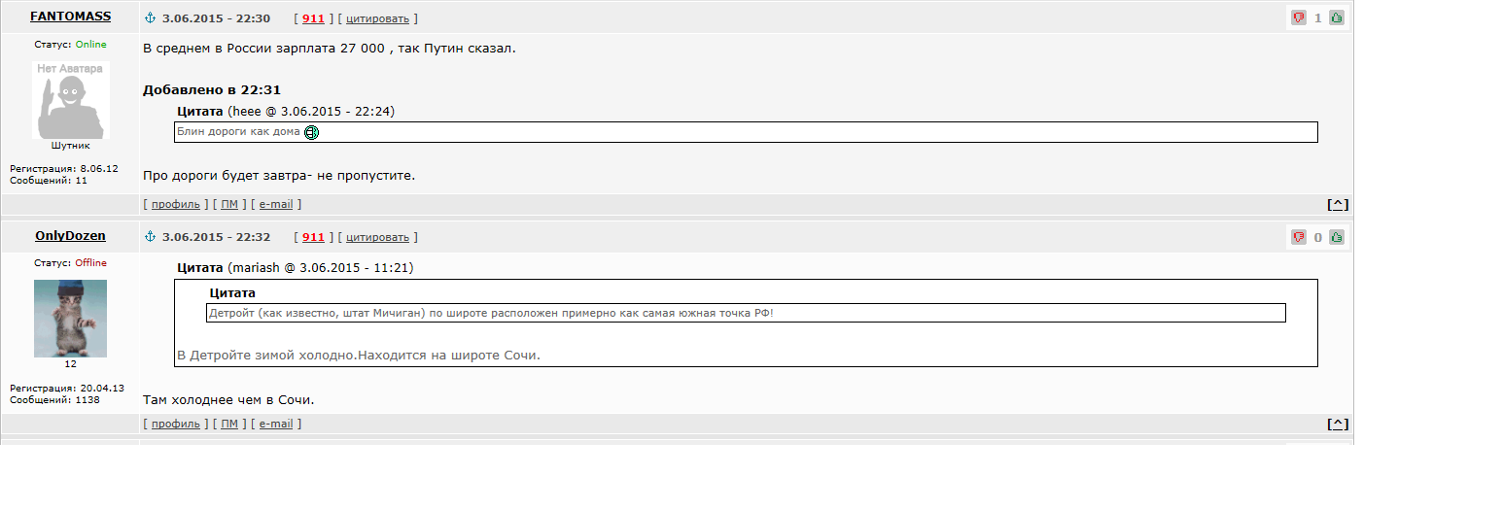Click the e-mail link under FANTOMASS's post
Image resolution: width=1503 pixels, height=510 pixels.
(x=276, y=204)
